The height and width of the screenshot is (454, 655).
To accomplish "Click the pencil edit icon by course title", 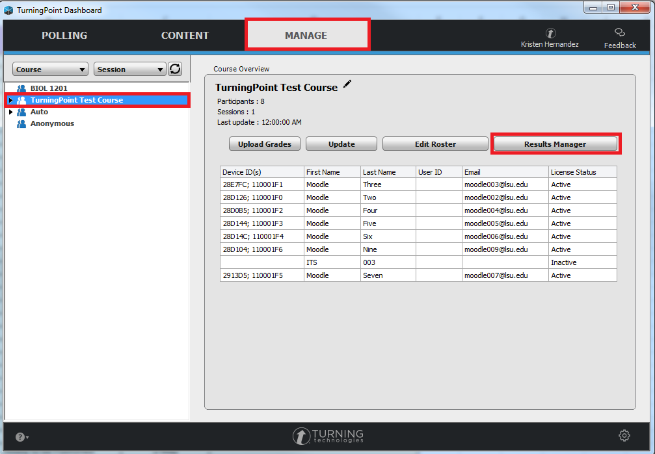I will click(x=347, y=84).
